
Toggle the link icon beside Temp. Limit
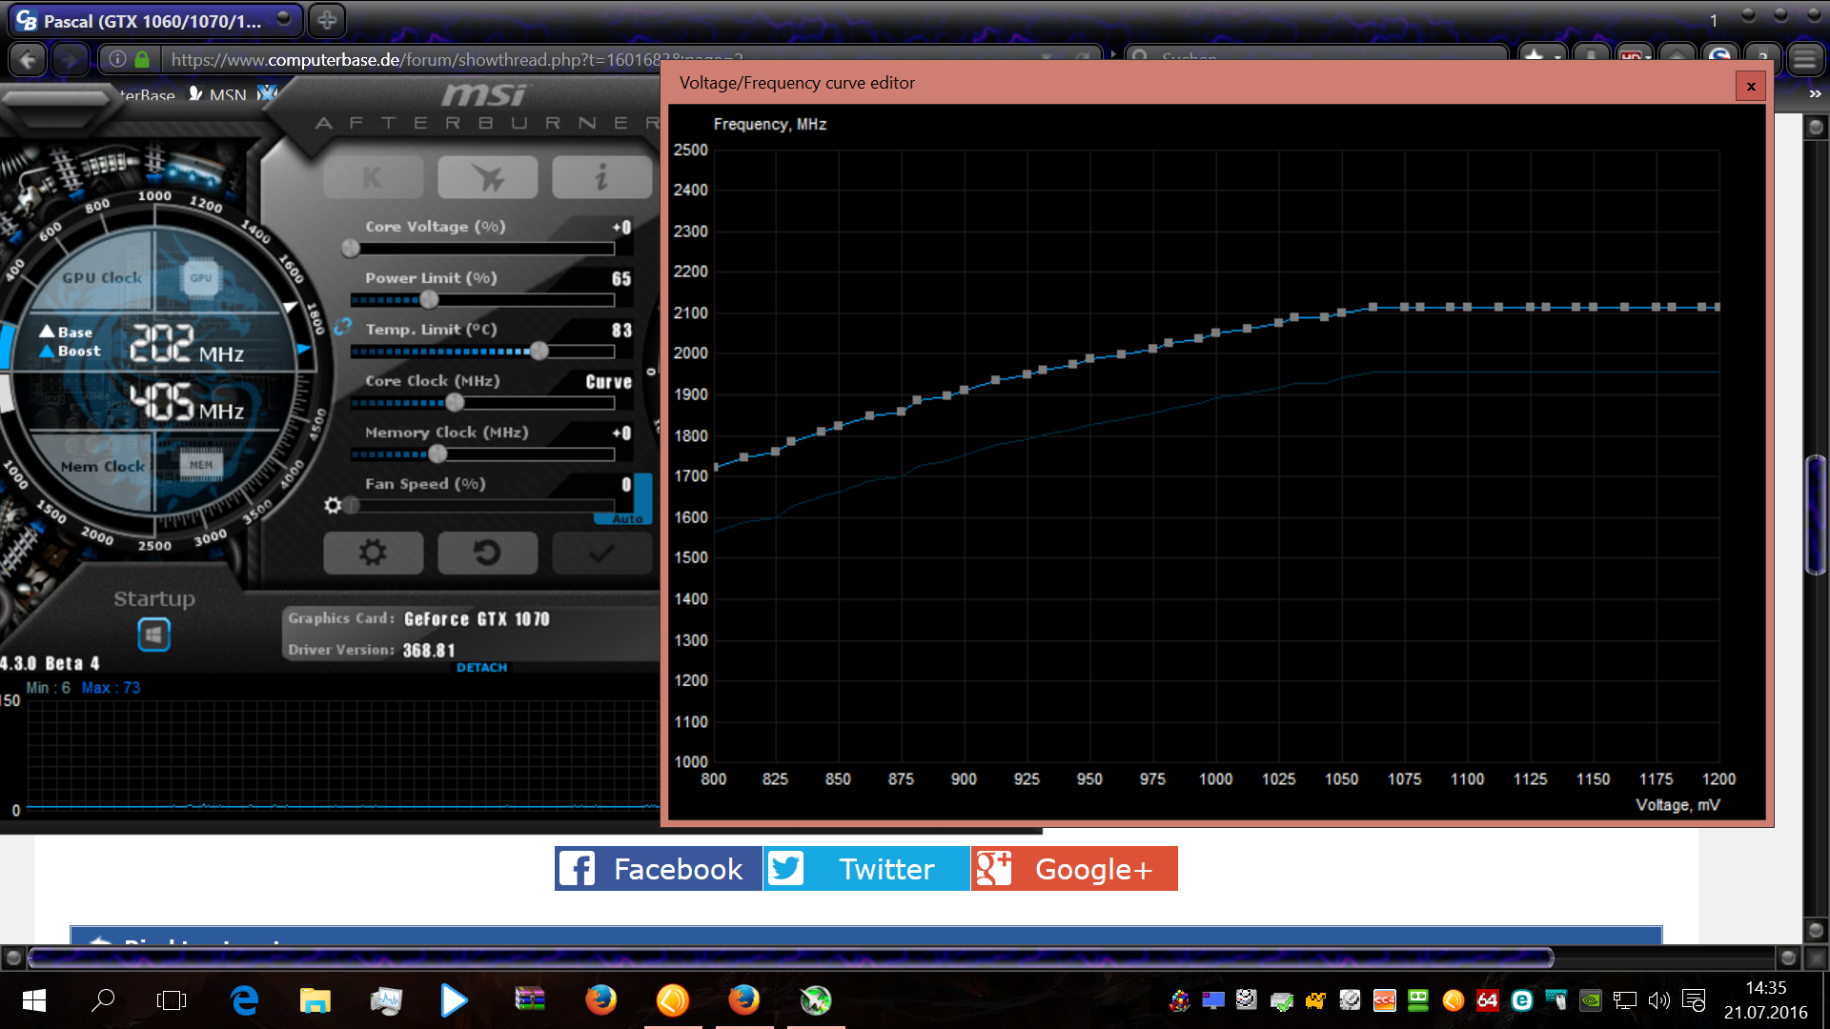click(343, 326)
